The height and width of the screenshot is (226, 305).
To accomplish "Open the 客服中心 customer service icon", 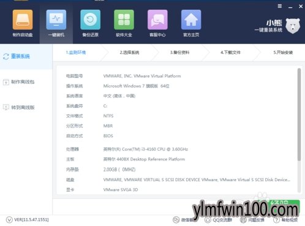I will [157, 20].
